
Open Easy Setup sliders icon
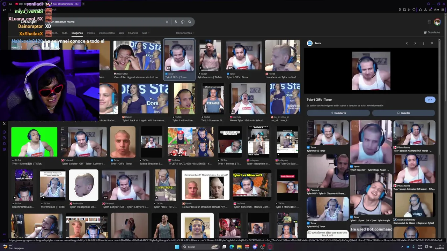coord(443,10)
